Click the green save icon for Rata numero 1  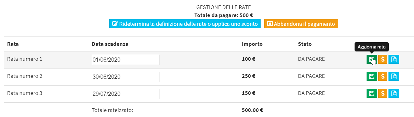[x=372, y=59]
